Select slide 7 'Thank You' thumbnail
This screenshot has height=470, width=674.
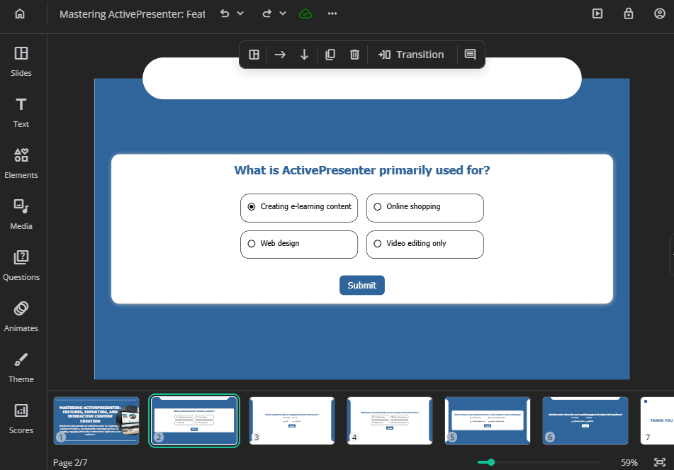click(657, 420)
